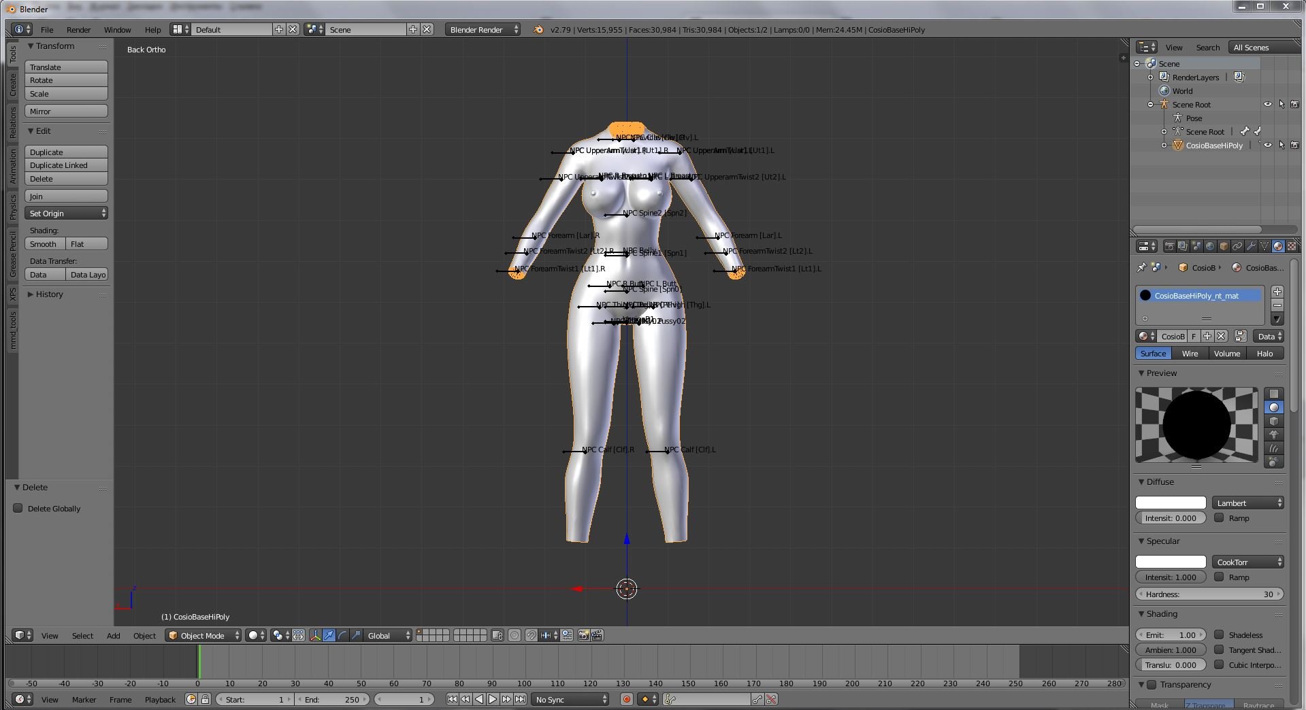
Task: Click the delete keyframe icon in timeline
Action: pos(771,699)
